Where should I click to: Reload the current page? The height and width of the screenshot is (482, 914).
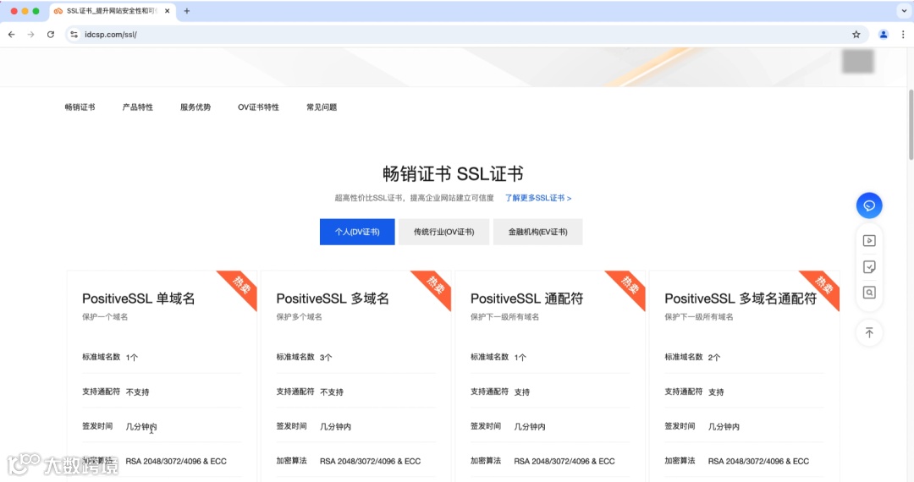(51, 35)
